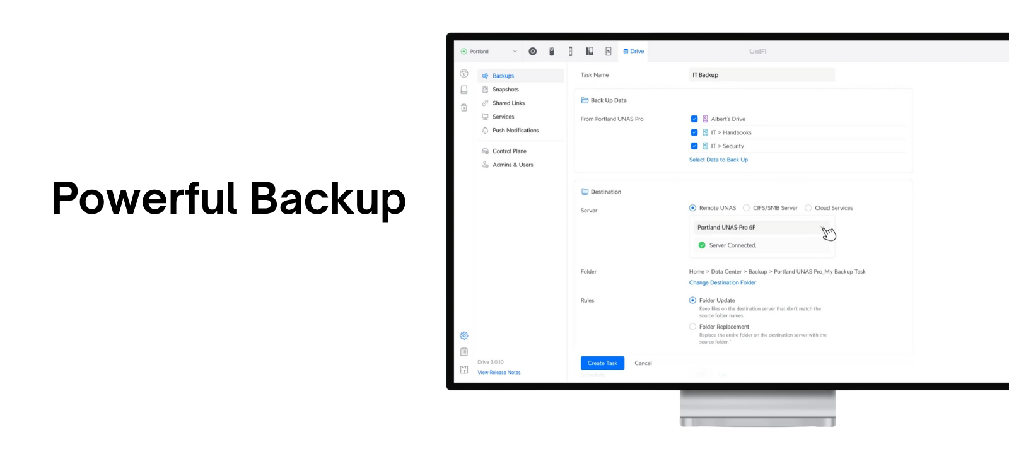Click the From Portland UNAS Pro label

(x=612, y=119)
